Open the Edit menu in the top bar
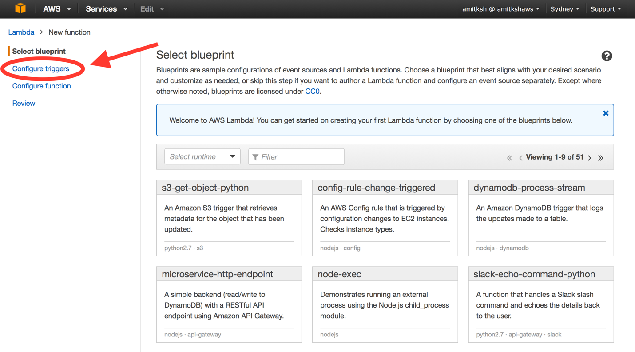Screen dimensions: 635x352 point(152,9)
